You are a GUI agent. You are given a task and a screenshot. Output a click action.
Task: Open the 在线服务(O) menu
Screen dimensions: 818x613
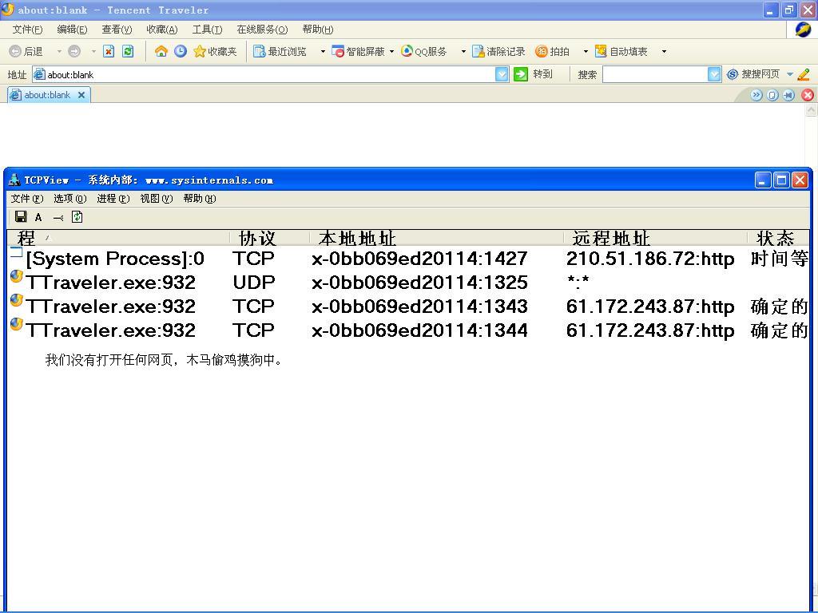pyautogui.click(x=262, y=30)
